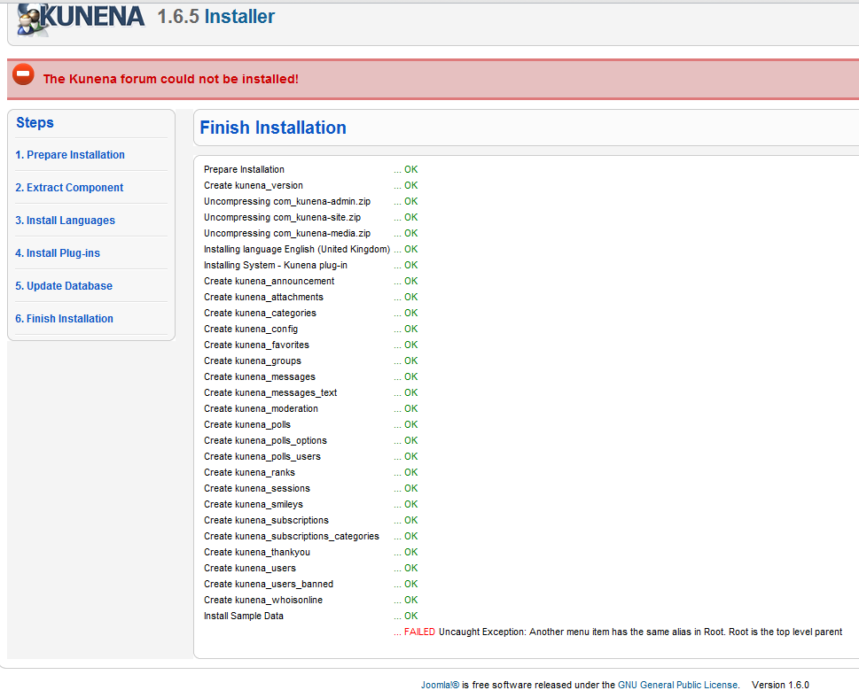This screenshot has height=698, width=859.
Task: Select 'Installing System - Kunena plug-in' row
Action: (x=310, y=265)
